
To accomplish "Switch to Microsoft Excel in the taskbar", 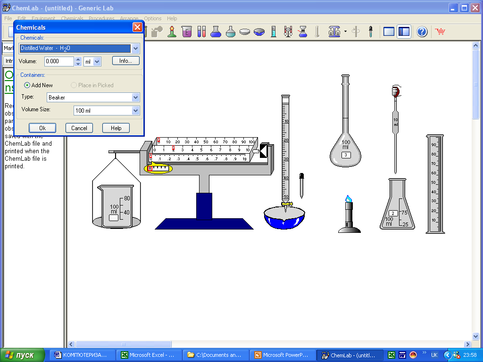I will point(149,355).
